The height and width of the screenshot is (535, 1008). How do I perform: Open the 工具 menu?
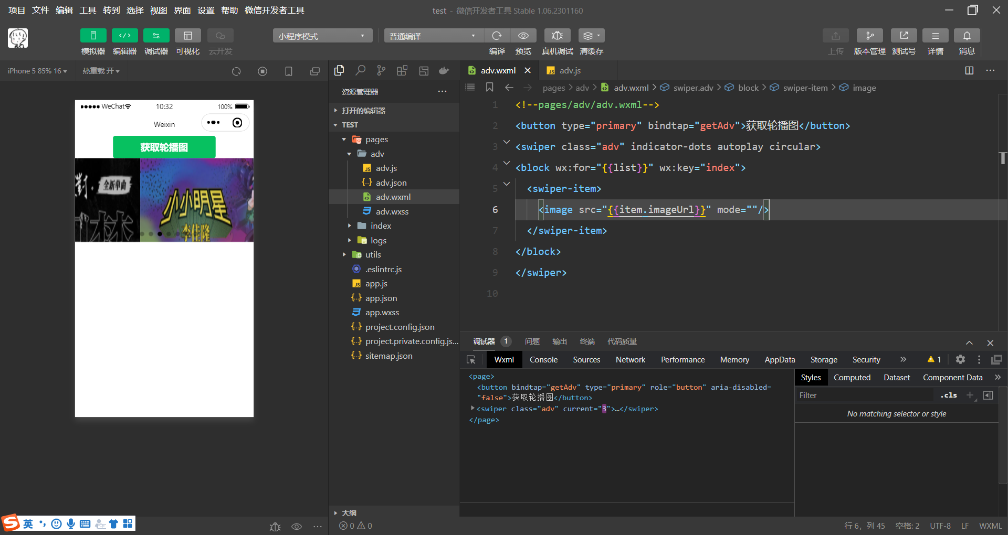click(x=88, y=10)
